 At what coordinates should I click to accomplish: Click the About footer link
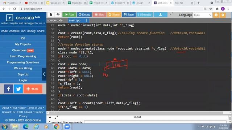[x=5, y=108]
